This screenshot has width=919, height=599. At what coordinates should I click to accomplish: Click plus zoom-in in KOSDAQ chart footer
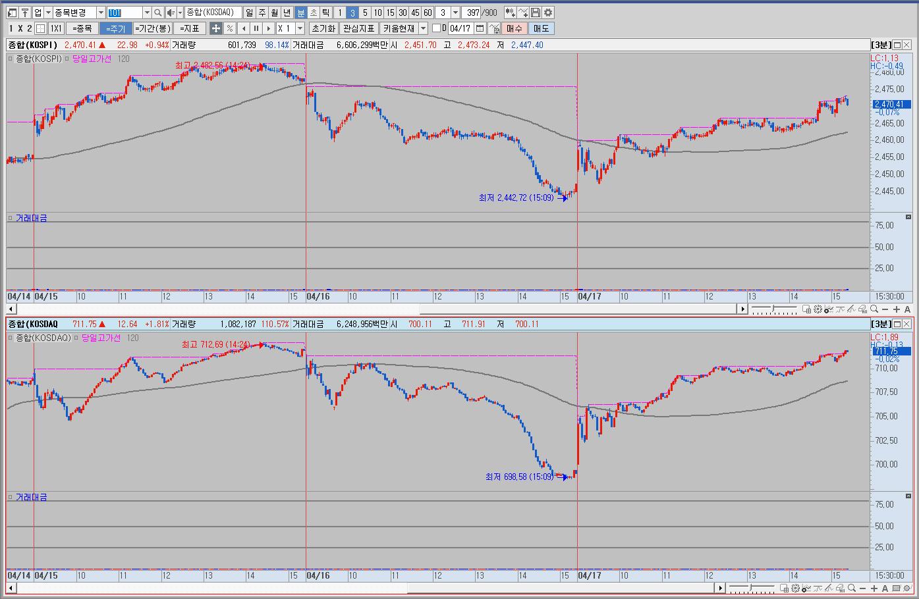tap(874, 588)
